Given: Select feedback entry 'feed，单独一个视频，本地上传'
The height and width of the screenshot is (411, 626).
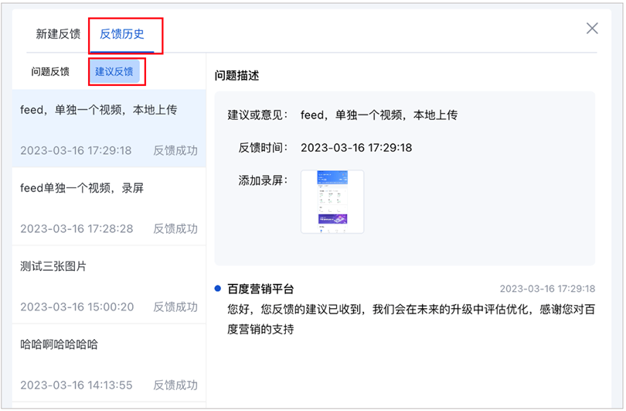Looking at the screenshot, I should click(98, 110).
